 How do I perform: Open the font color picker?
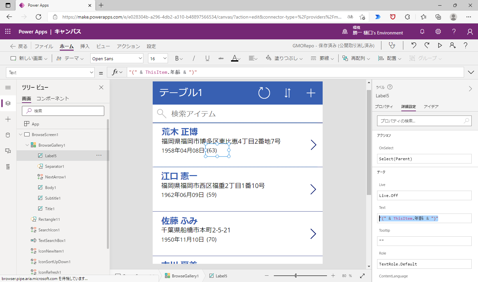pyautogui.click(x=236, y=58)
